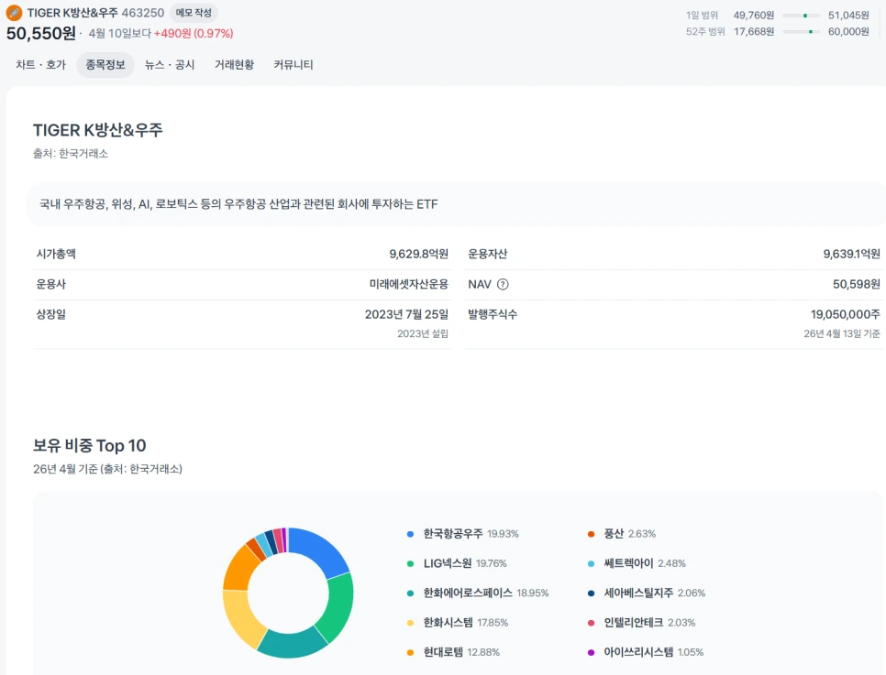
Task: Click the purple 아이쓰리시스템 legend dot
Action: (x=591, y=652)
